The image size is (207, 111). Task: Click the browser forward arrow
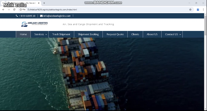click(x=9, y=10)
